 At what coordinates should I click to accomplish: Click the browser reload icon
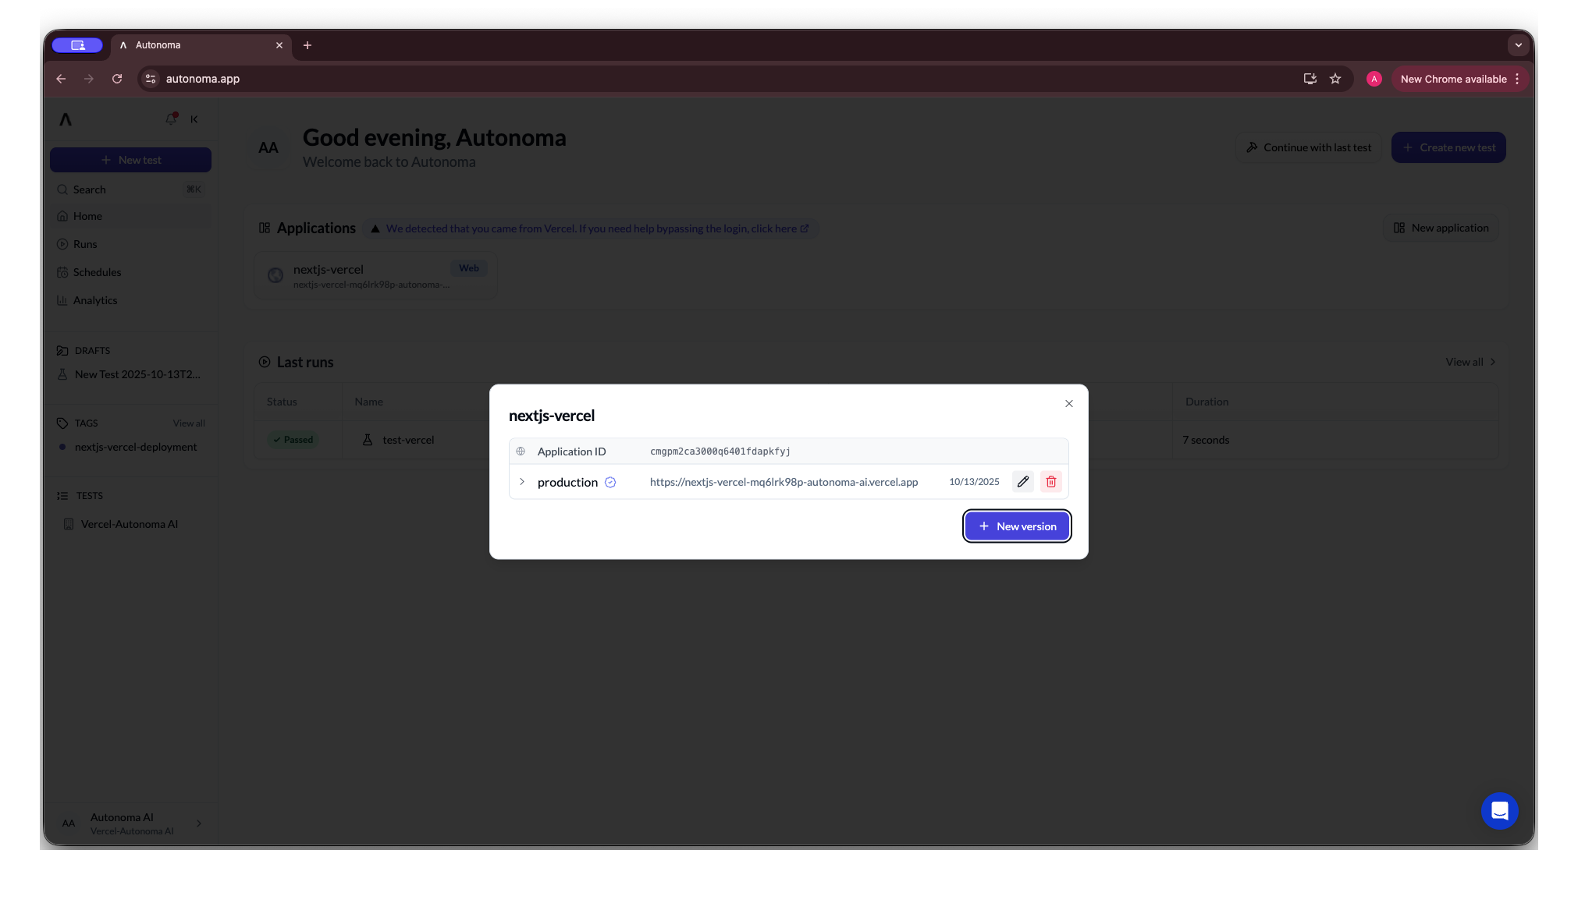tap(117, 79)
